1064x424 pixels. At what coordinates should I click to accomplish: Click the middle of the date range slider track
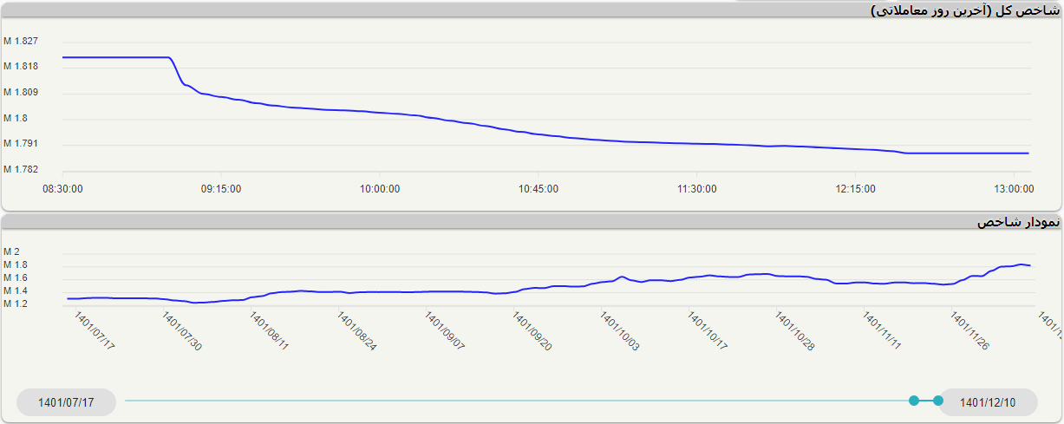tap(519, 401)
